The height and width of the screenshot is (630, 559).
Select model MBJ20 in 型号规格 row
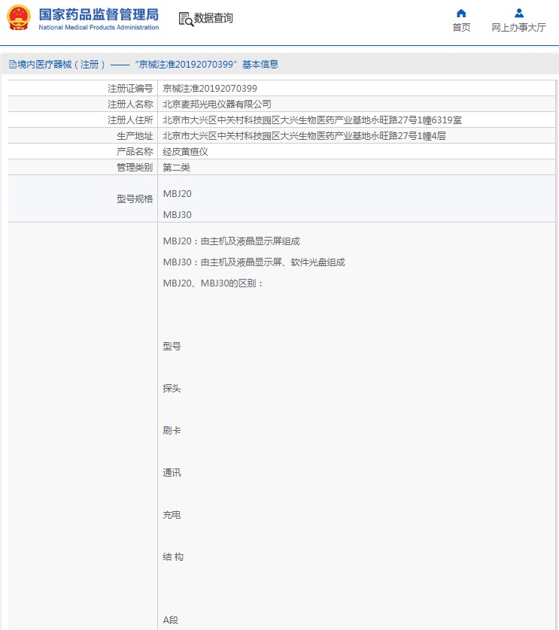click(x=178, y=194)
